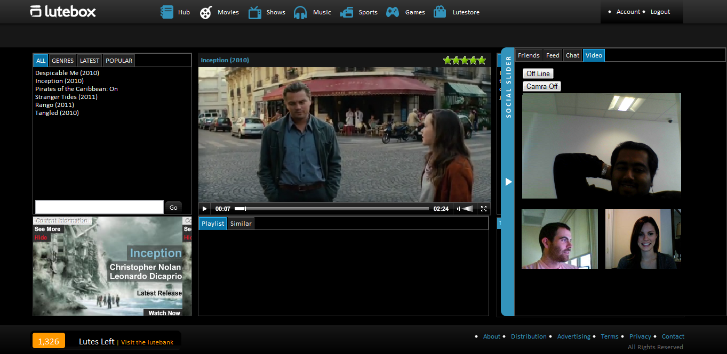Set the video seek bar position
Screen dimensions: 727x354
click(332, 209)
